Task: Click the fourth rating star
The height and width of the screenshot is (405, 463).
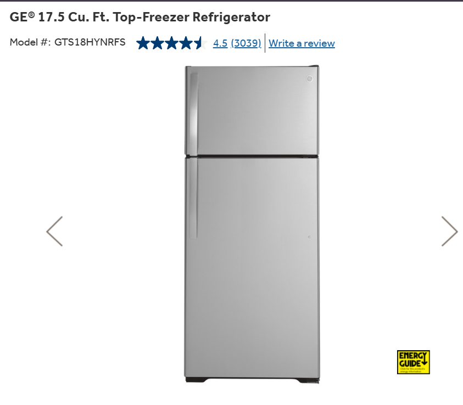Action: (x=186, y=43)
